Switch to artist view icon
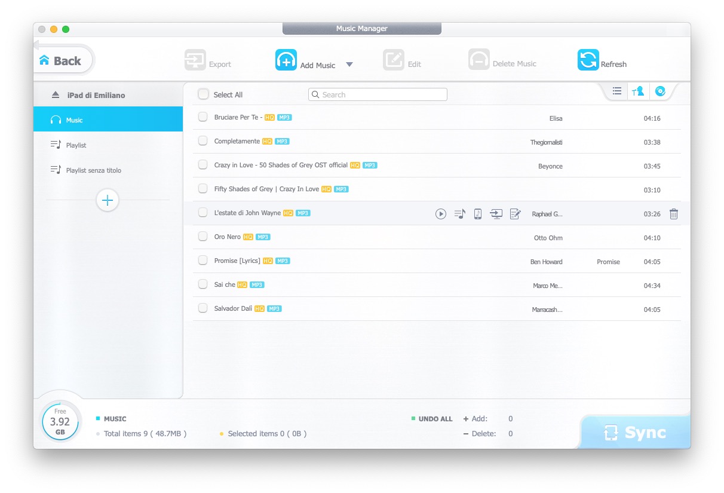This screenshot has width=724, height=493. pos(638,91)
